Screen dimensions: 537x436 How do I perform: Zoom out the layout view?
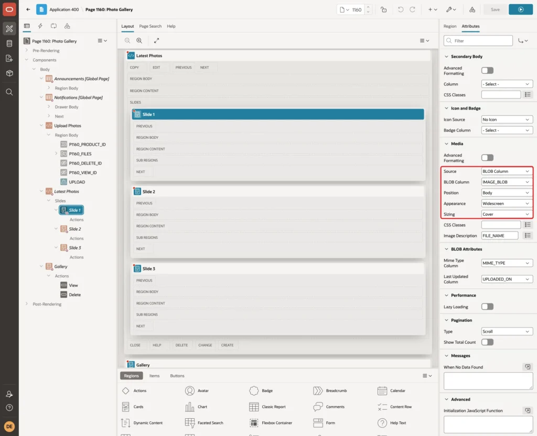(x=127, y=40)
